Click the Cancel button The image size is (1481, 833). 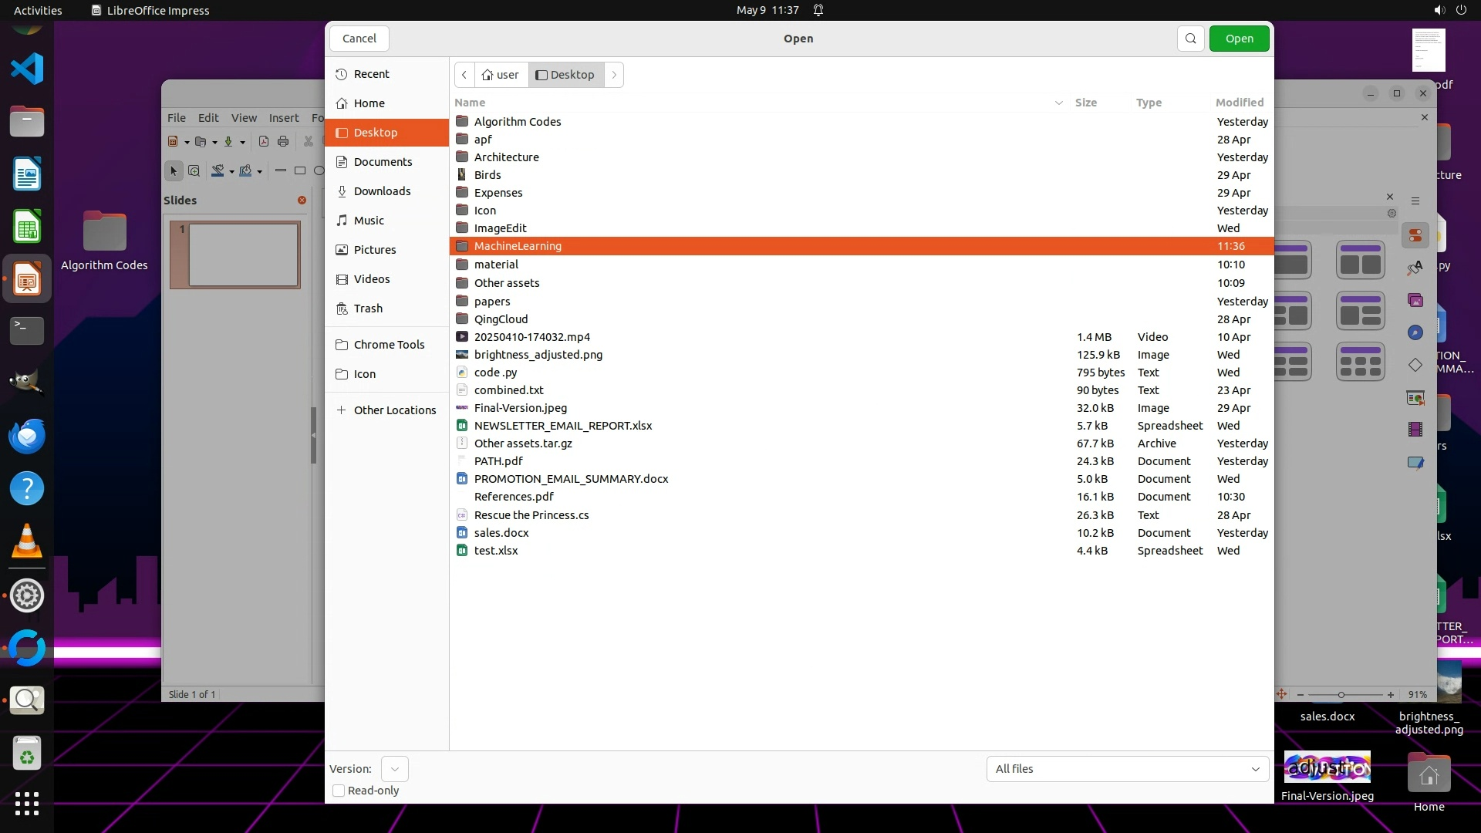(x=359, y=39)
